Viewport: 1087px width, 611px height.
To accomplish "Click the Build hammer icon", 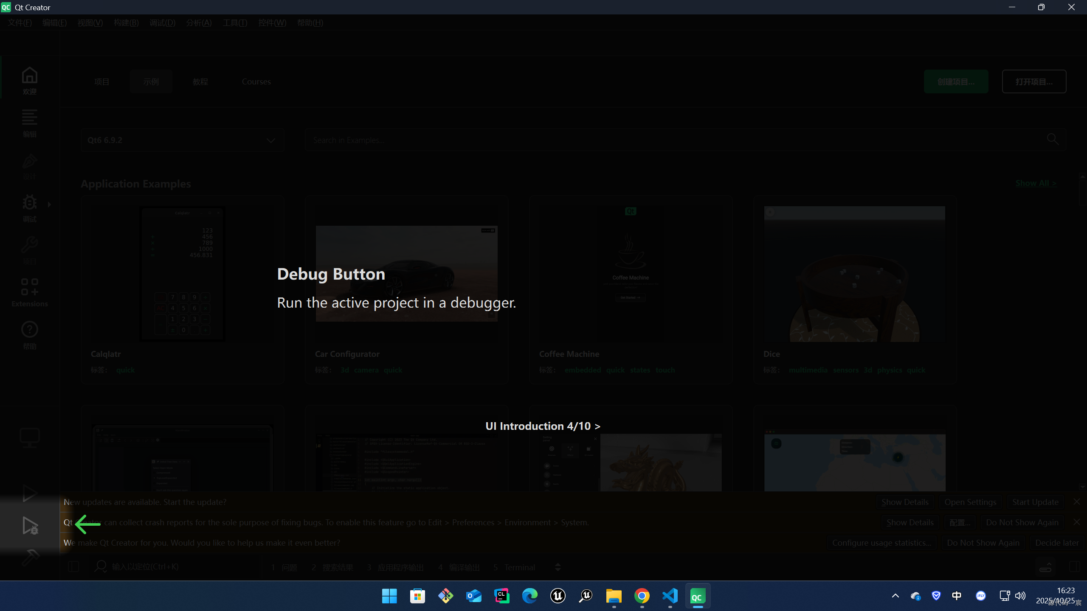I will pyautogui.click(x=30, y=558).
